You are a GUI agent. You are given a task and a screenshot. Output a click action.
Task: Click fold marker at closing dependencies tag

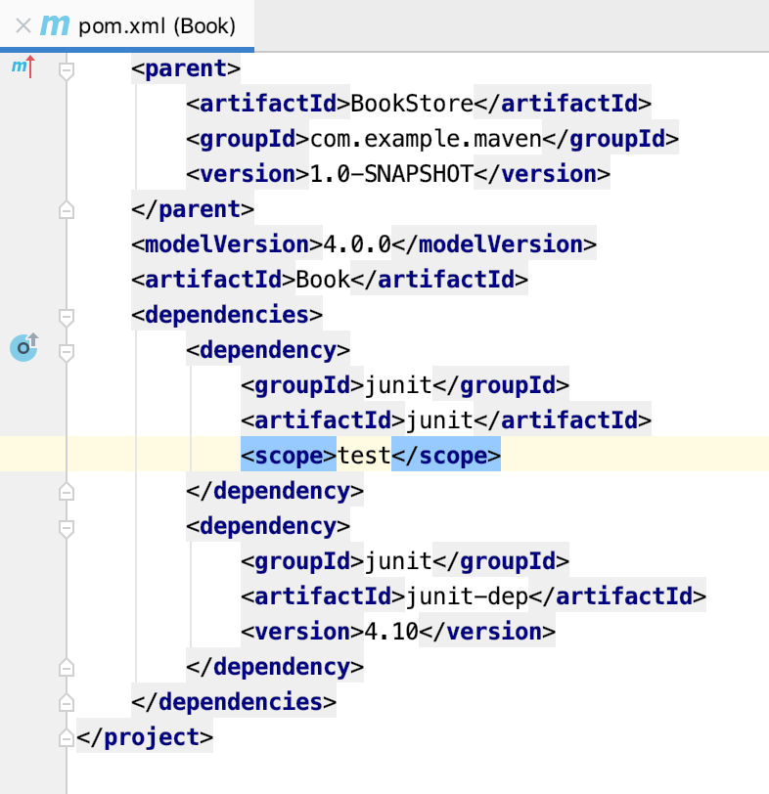67,702
